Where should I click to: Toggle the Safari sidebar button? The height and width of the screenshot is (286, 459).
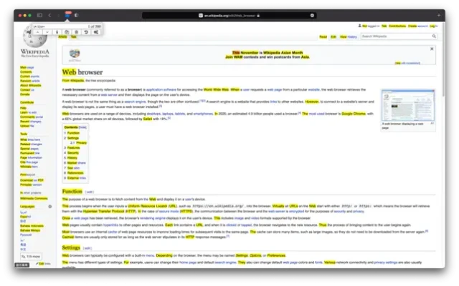pyautogui.click(x=40, y=15)
